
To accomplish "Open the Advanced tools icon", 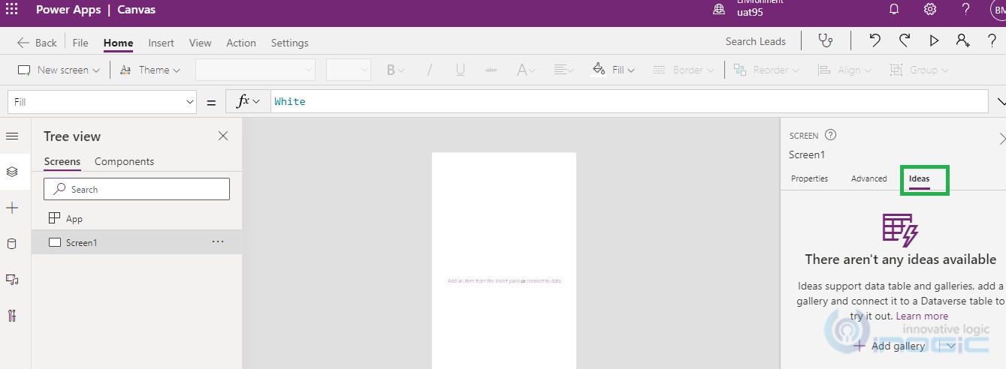I will (12, 315).
